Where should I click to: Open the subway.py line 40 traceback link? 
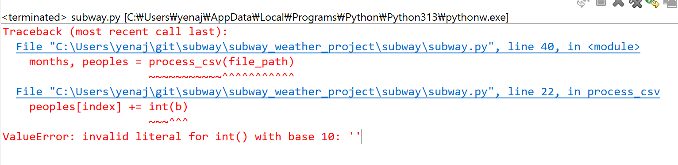pos(328,47)
